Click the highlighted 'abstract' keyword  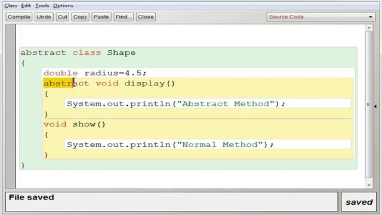pos(66,84)
